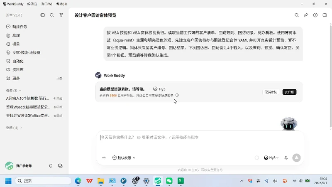
Task: Cancel queue with 取消排队 button
Action: [271, 92]
